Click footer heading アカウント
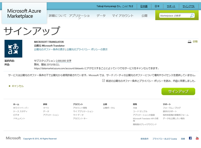Image resolution: width=201 pixels, height=148 pixels. (x=78, y=104)
